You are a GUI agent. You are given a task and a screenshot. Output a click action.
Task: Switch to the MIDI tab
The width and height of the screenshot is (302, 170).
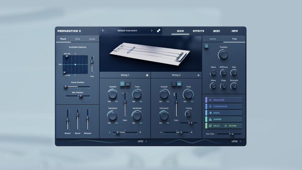click(217, 31)
